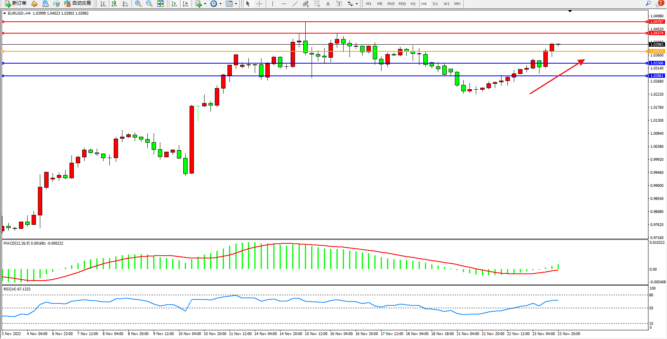The image size is (667, 339).
Task: Open the search magnifier at top right
Action: click(x=648, y=4)
